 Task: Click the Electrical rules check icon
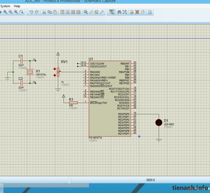pyautogui.click(x=150, y=12)
